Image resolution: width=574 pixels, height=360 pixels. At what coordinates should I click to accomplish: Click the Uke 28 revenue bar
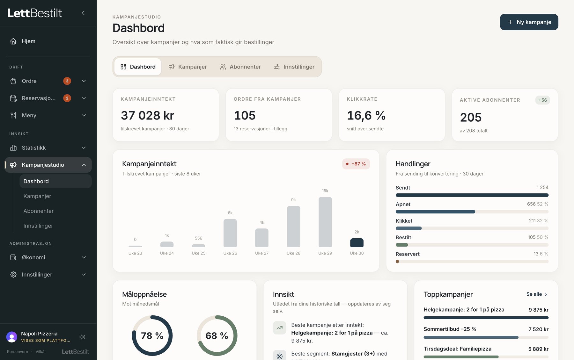pyautogui.click(x=293, y=226)
